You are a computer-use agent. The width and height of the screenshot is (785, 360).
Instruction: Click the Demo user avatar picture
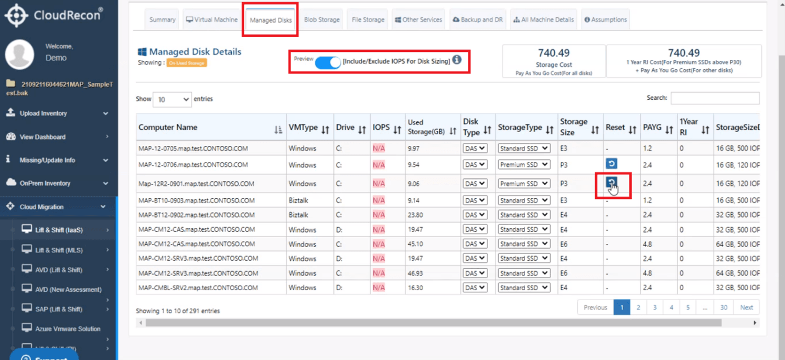19,54
